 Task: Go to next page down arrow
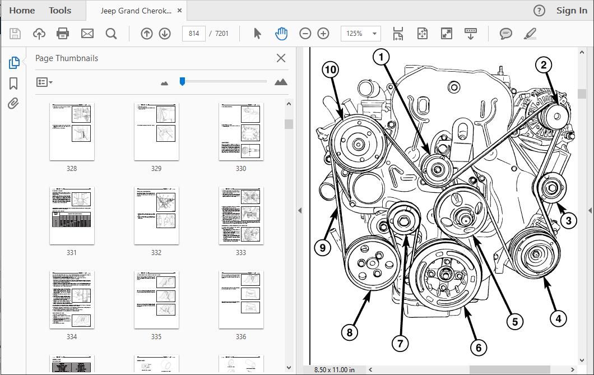pos(165,34)
